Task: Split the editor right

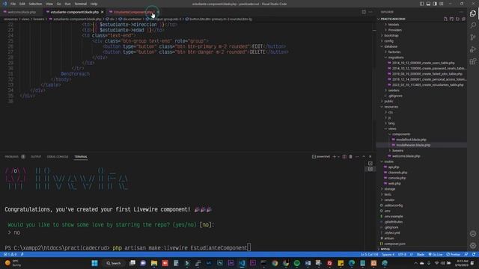Action: pos(364,12)
